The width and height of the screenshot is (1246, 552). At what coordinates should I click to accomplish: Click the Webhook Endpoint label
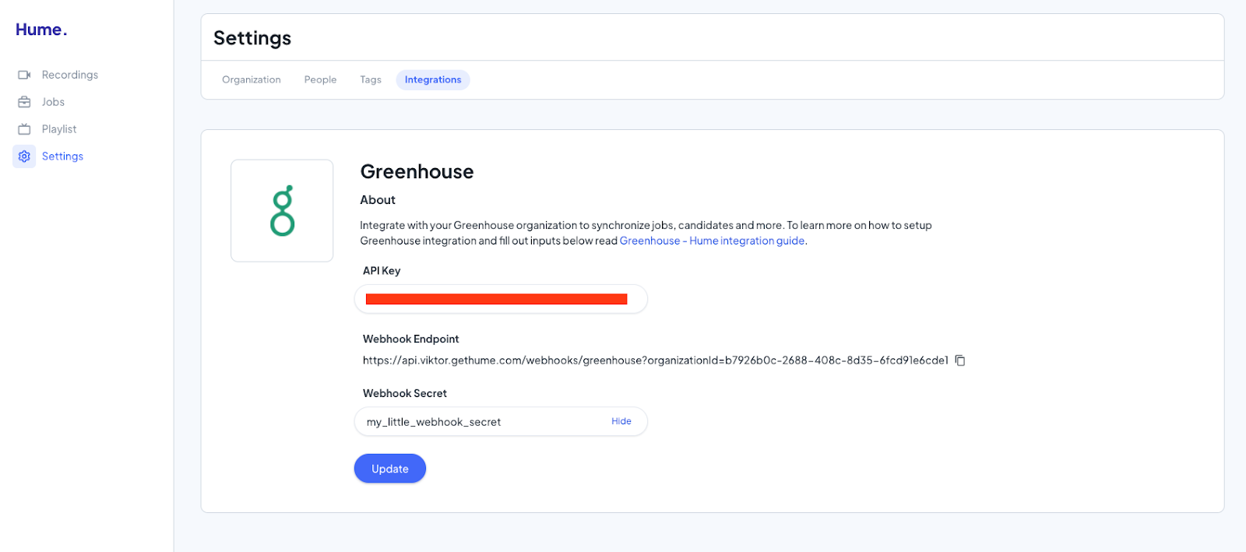(x=411, y=339)
